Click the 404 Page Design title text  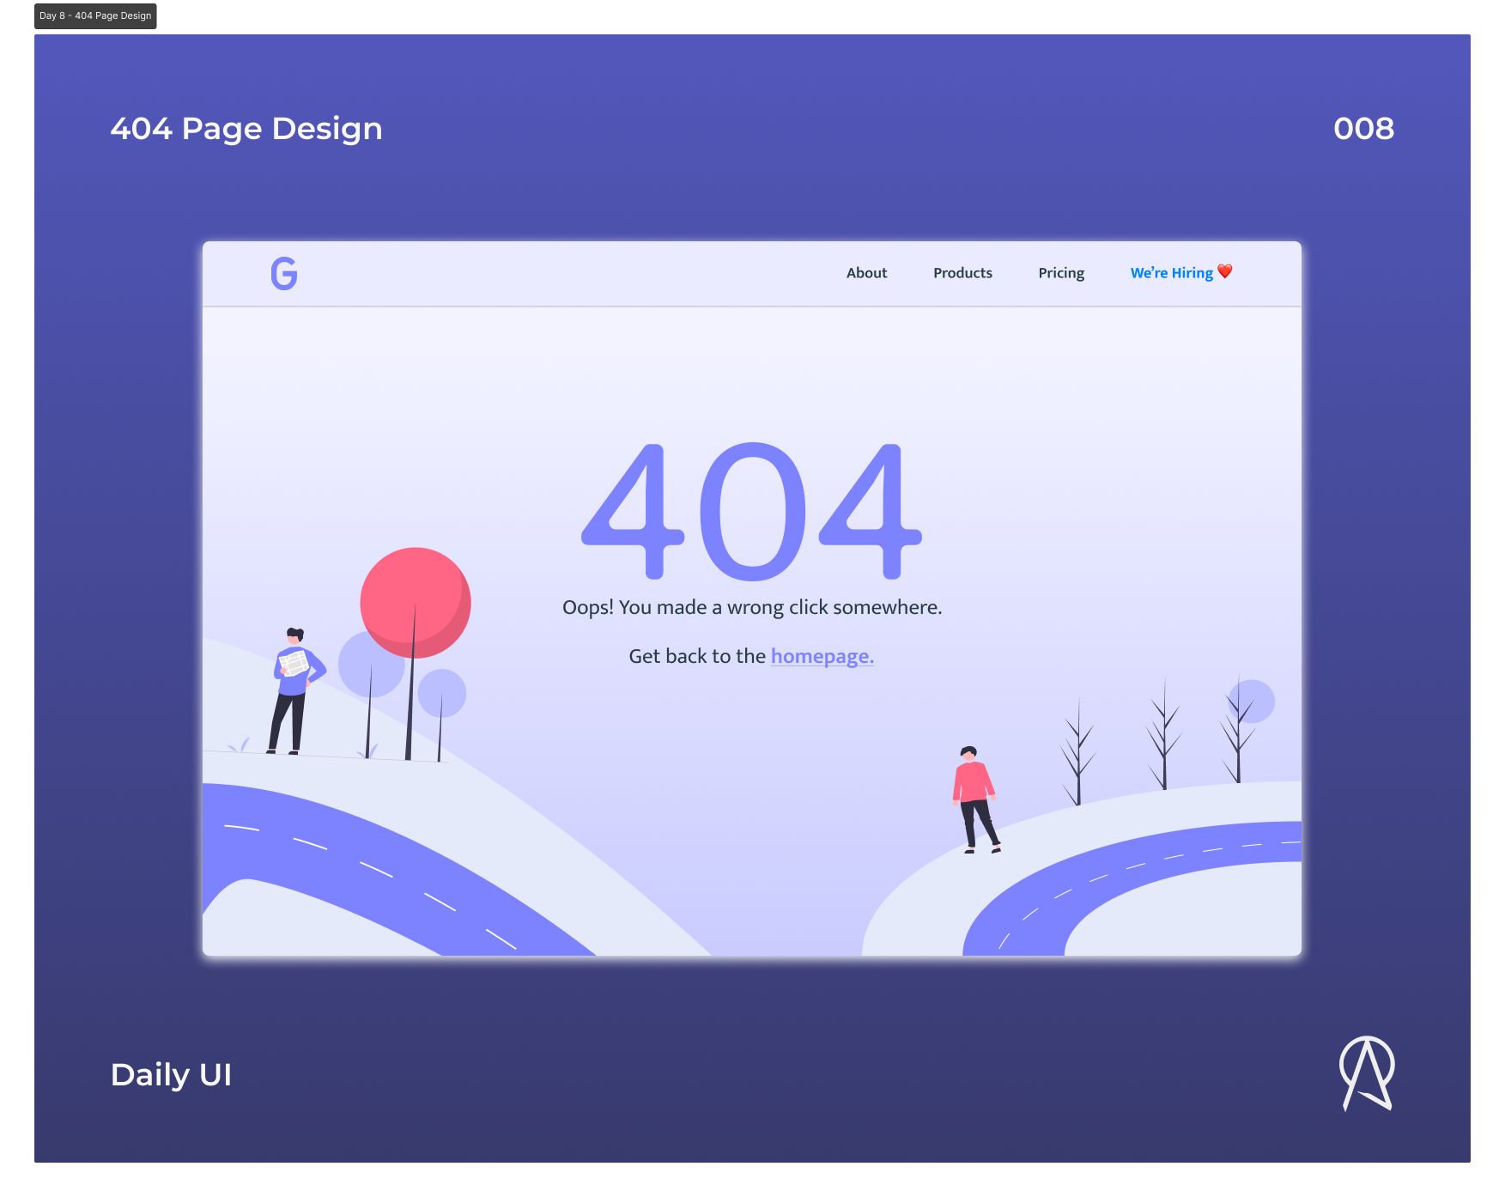(x=247, y=129)
